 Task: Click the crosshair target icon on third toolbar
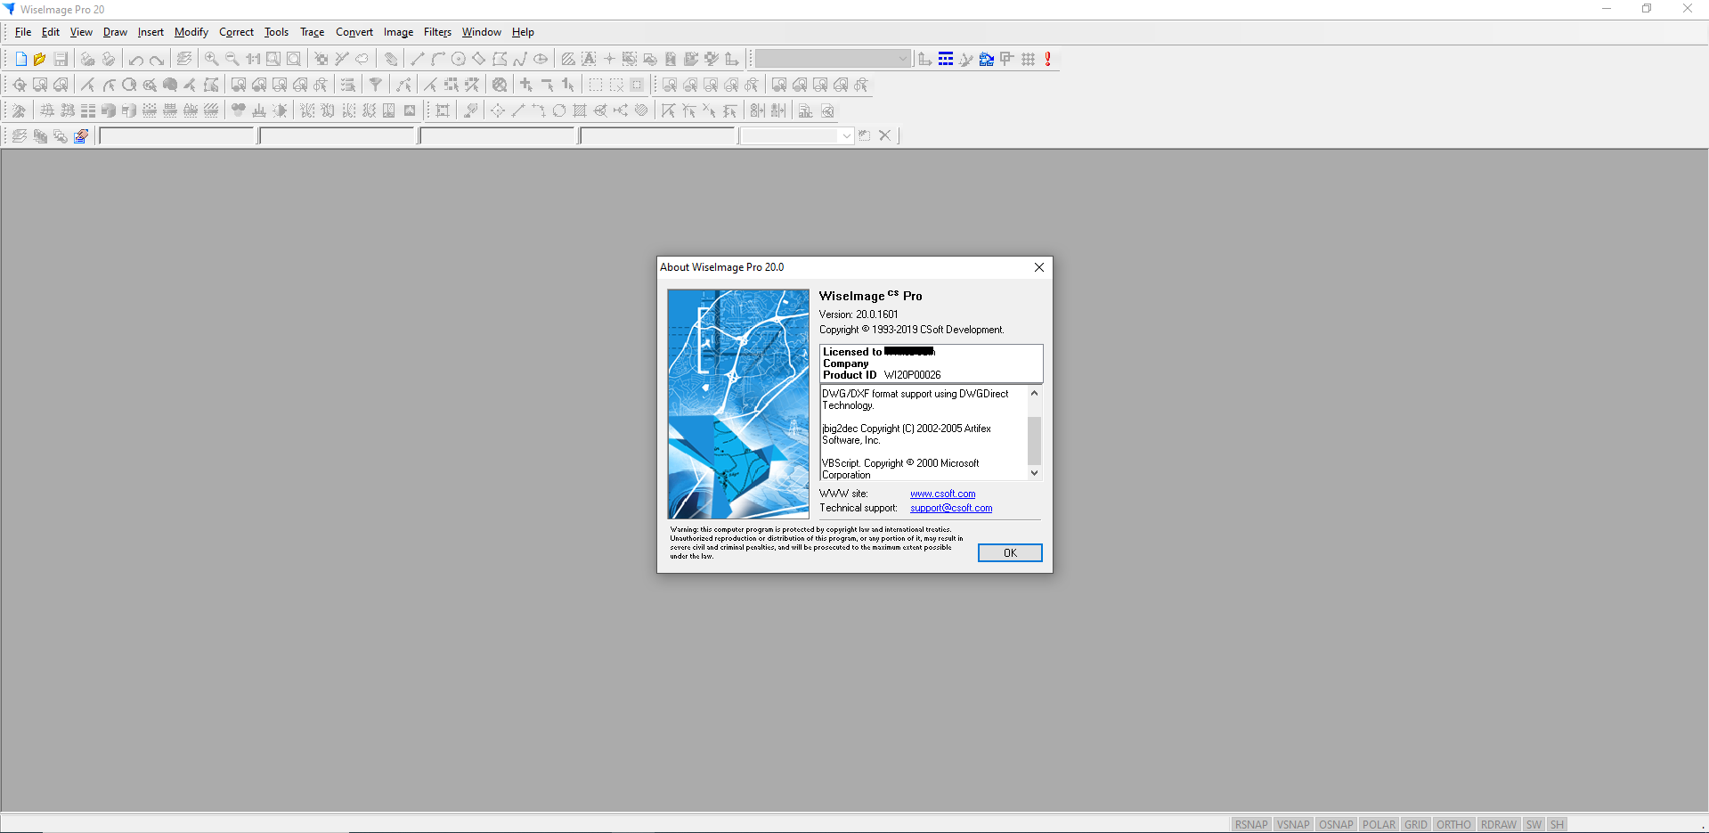(498, 110)
